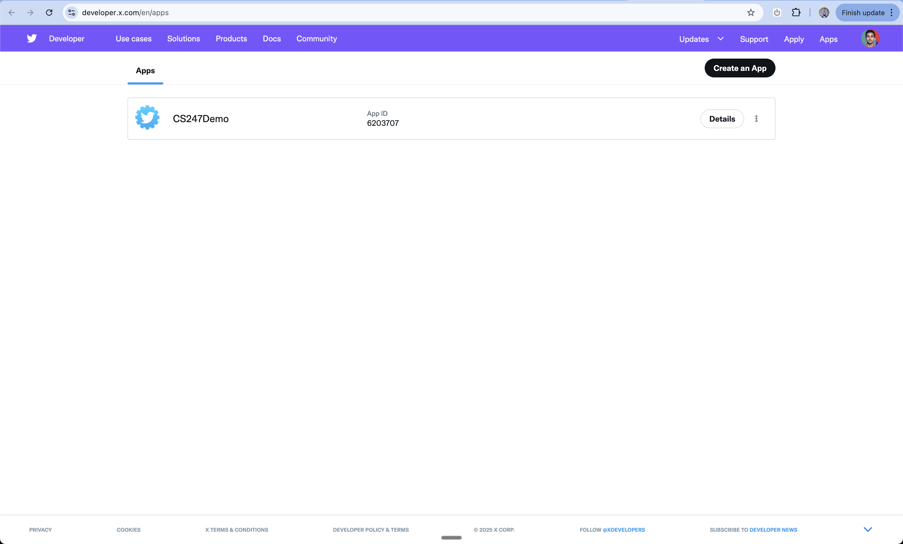This screenshot has height=544, width=903.
Task: Click the site information icon in address bar
Action: pos(72,13)
